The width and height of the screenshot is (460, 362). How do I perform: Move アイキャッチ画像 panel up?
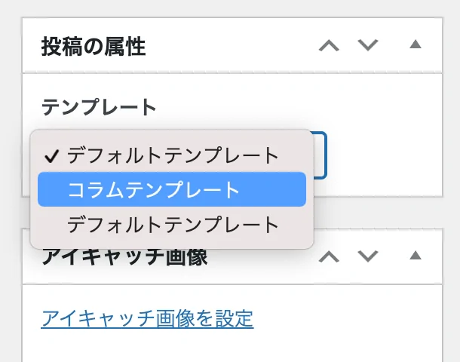tap(329, 256)
